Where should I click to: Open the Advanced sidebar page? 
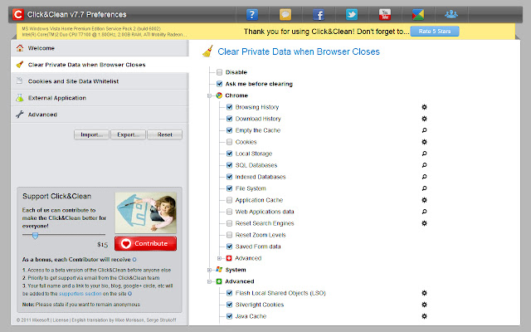[x=100, y=115]
